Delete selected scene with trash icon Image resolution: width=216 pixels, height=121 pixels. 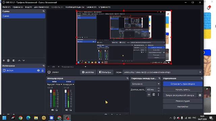tap(8, 61)
